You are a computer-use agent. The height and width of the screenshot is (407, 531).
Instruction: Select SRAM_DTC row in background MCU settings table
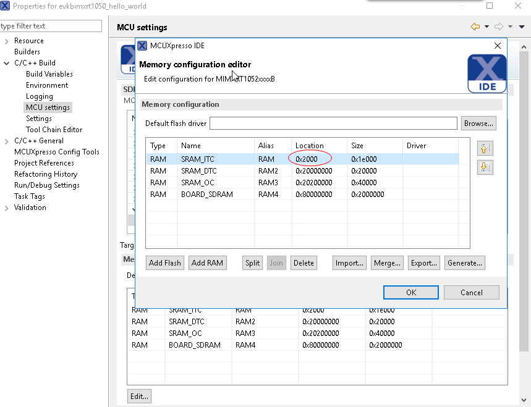(317, 321)
